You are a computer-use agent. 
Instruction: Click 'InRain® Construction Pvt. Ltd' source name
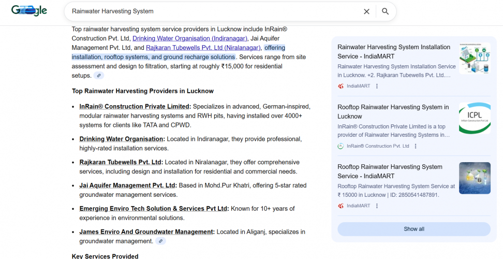pos(378,146)
